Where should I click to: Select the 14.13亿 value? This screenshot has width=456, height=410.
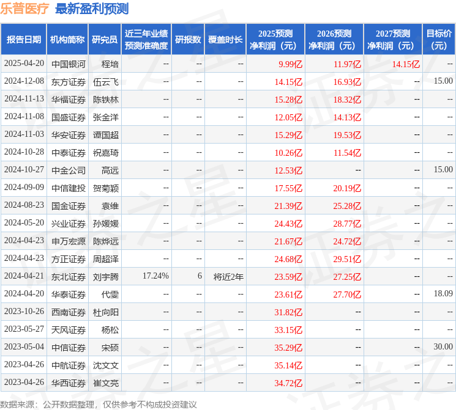tap(347, 117)
